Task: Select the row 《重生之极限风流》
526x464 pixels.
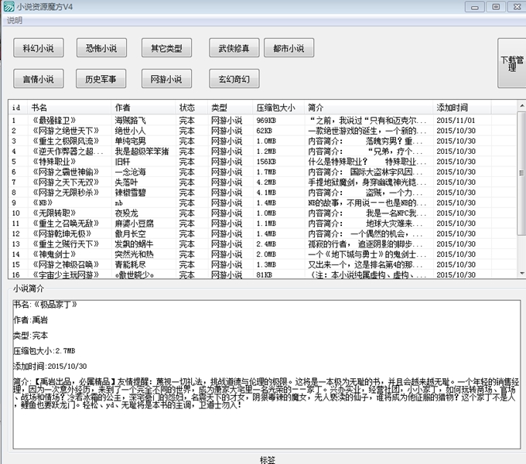Action: [x=262, y=142]
